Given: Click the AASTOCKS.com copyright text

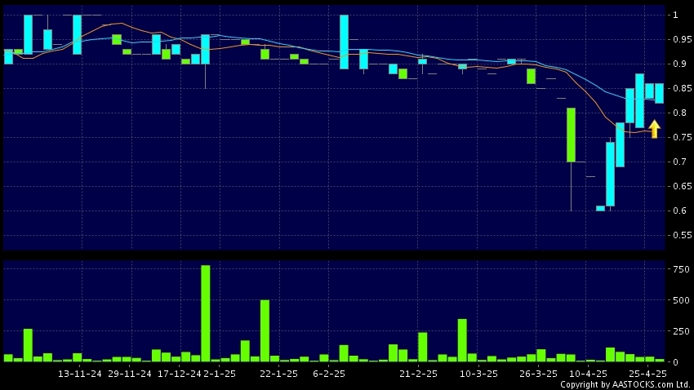Looking at the screenshot, I should click(625, 384).
